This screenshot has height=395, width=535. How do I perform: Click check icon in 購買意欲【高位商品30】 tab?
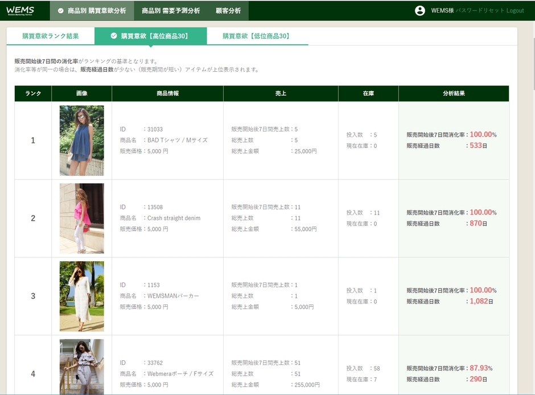(x=114, y=36)
